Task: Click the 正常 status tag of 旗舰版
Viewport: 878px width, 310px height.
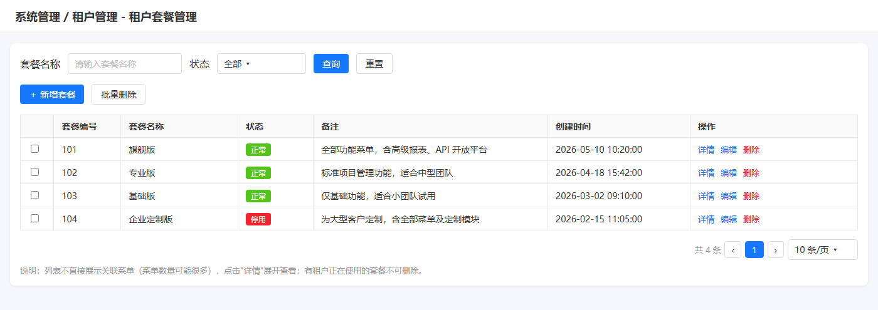Action: tap(258, 150)
